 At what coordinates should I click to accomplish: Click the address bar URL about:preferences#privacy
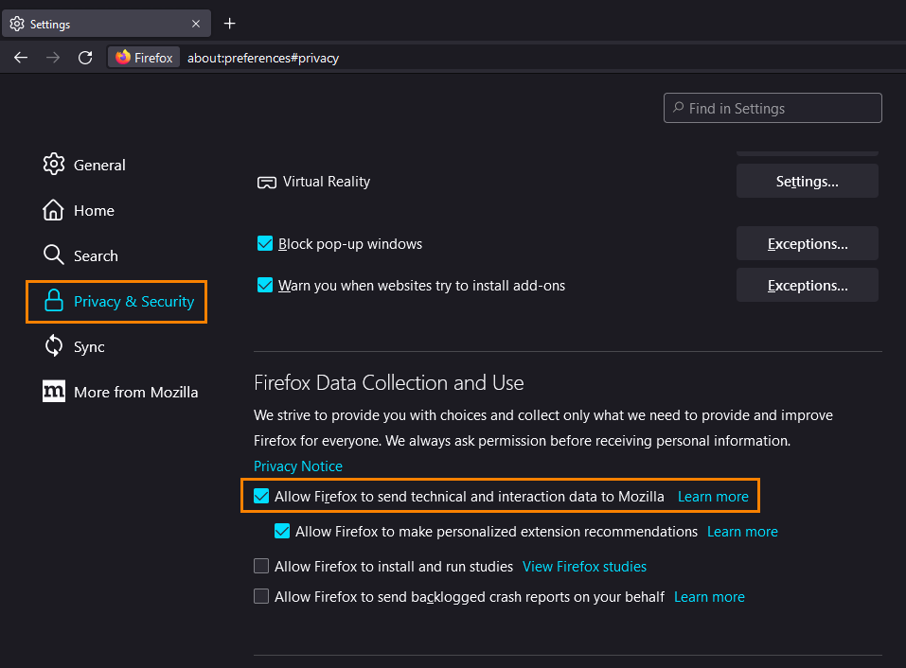pyautogui.click(x=263, y=58)
